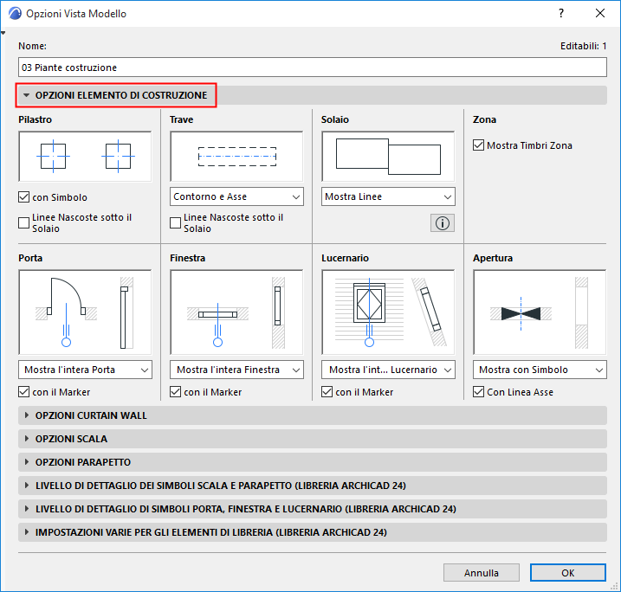Click the 'Lucernario' heading label
The width and height of the screenshot is (621, 592).
click(x=345, y=258)
